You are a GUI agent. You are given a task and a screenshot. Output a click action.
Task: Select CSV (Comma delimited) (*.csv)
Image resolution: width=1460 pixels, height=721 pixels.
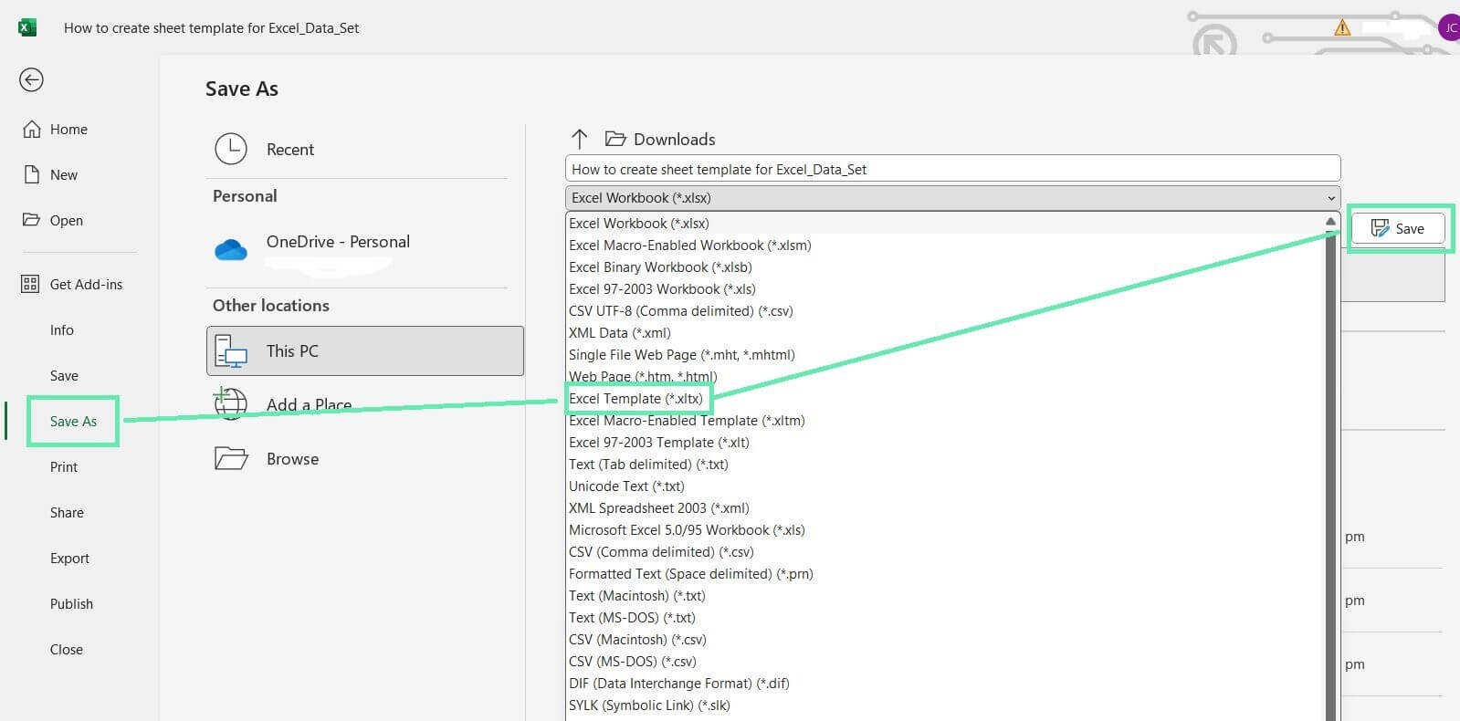click(661, 552)
